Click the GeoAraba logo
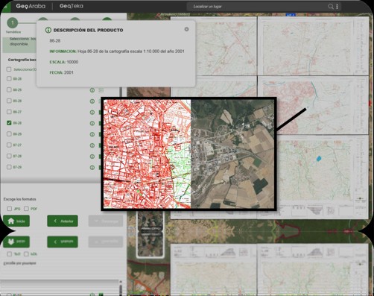 click(31, 6)
